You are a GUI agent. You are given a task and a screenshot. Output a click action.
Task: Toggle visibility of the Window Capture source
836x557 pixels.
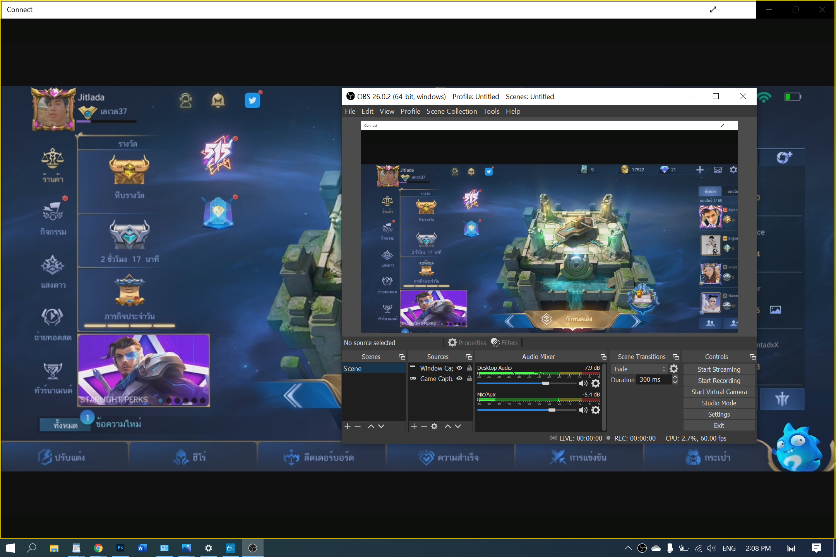click(459, 368)
